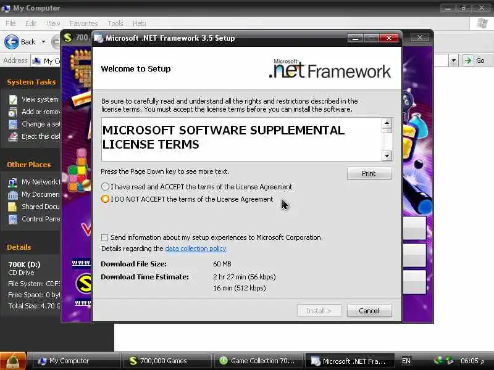This screenshot has height=370, width=494.
Task: Click the Print button
Action: (369, 173)
